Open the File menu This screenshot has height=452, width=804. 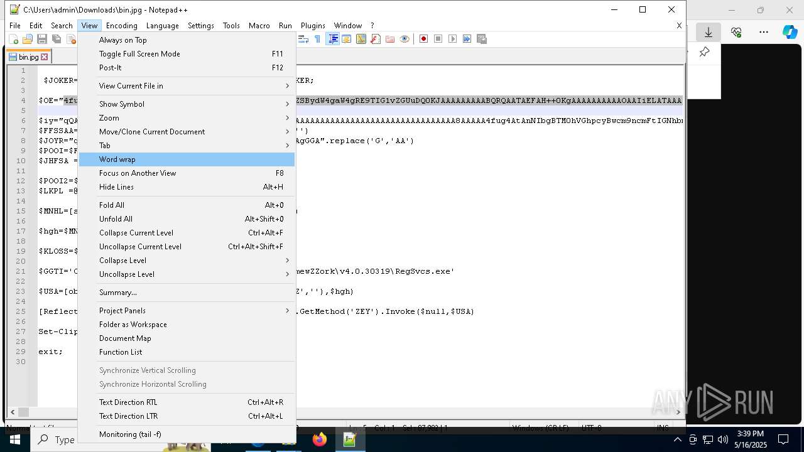point(14,26)
